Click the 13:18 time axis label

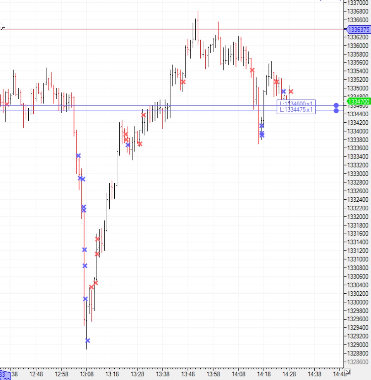(112, 374)
